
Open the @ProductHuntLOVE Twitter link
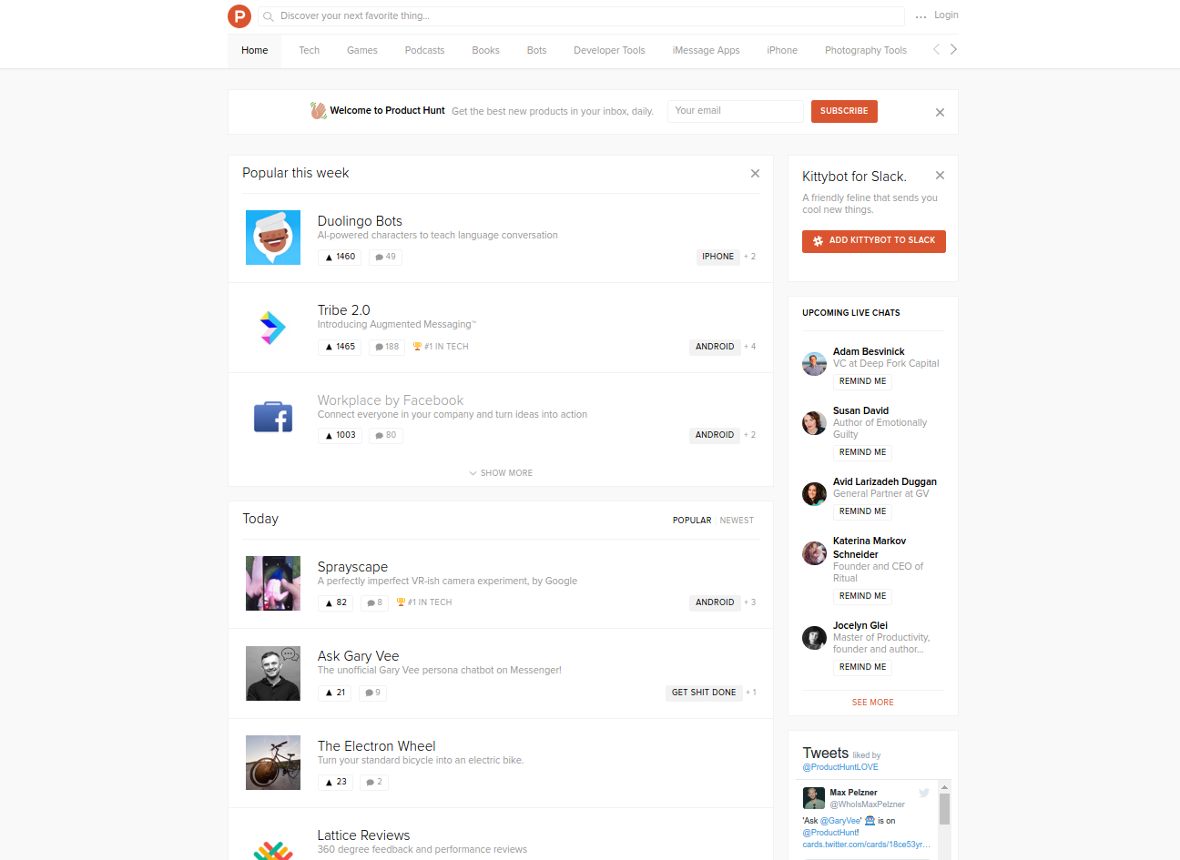point(840,767)
